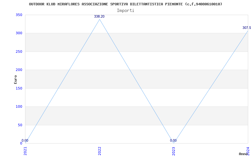
Task: Click the 338.20 data label
Action: [99, 16]
